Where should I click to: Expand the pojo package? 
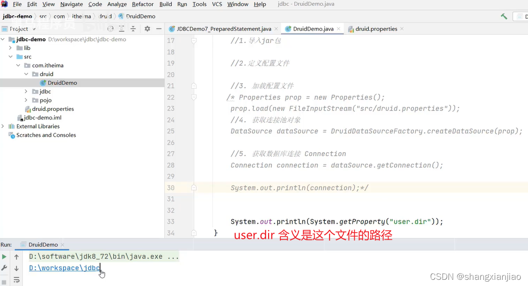click(x=26, y=100)
